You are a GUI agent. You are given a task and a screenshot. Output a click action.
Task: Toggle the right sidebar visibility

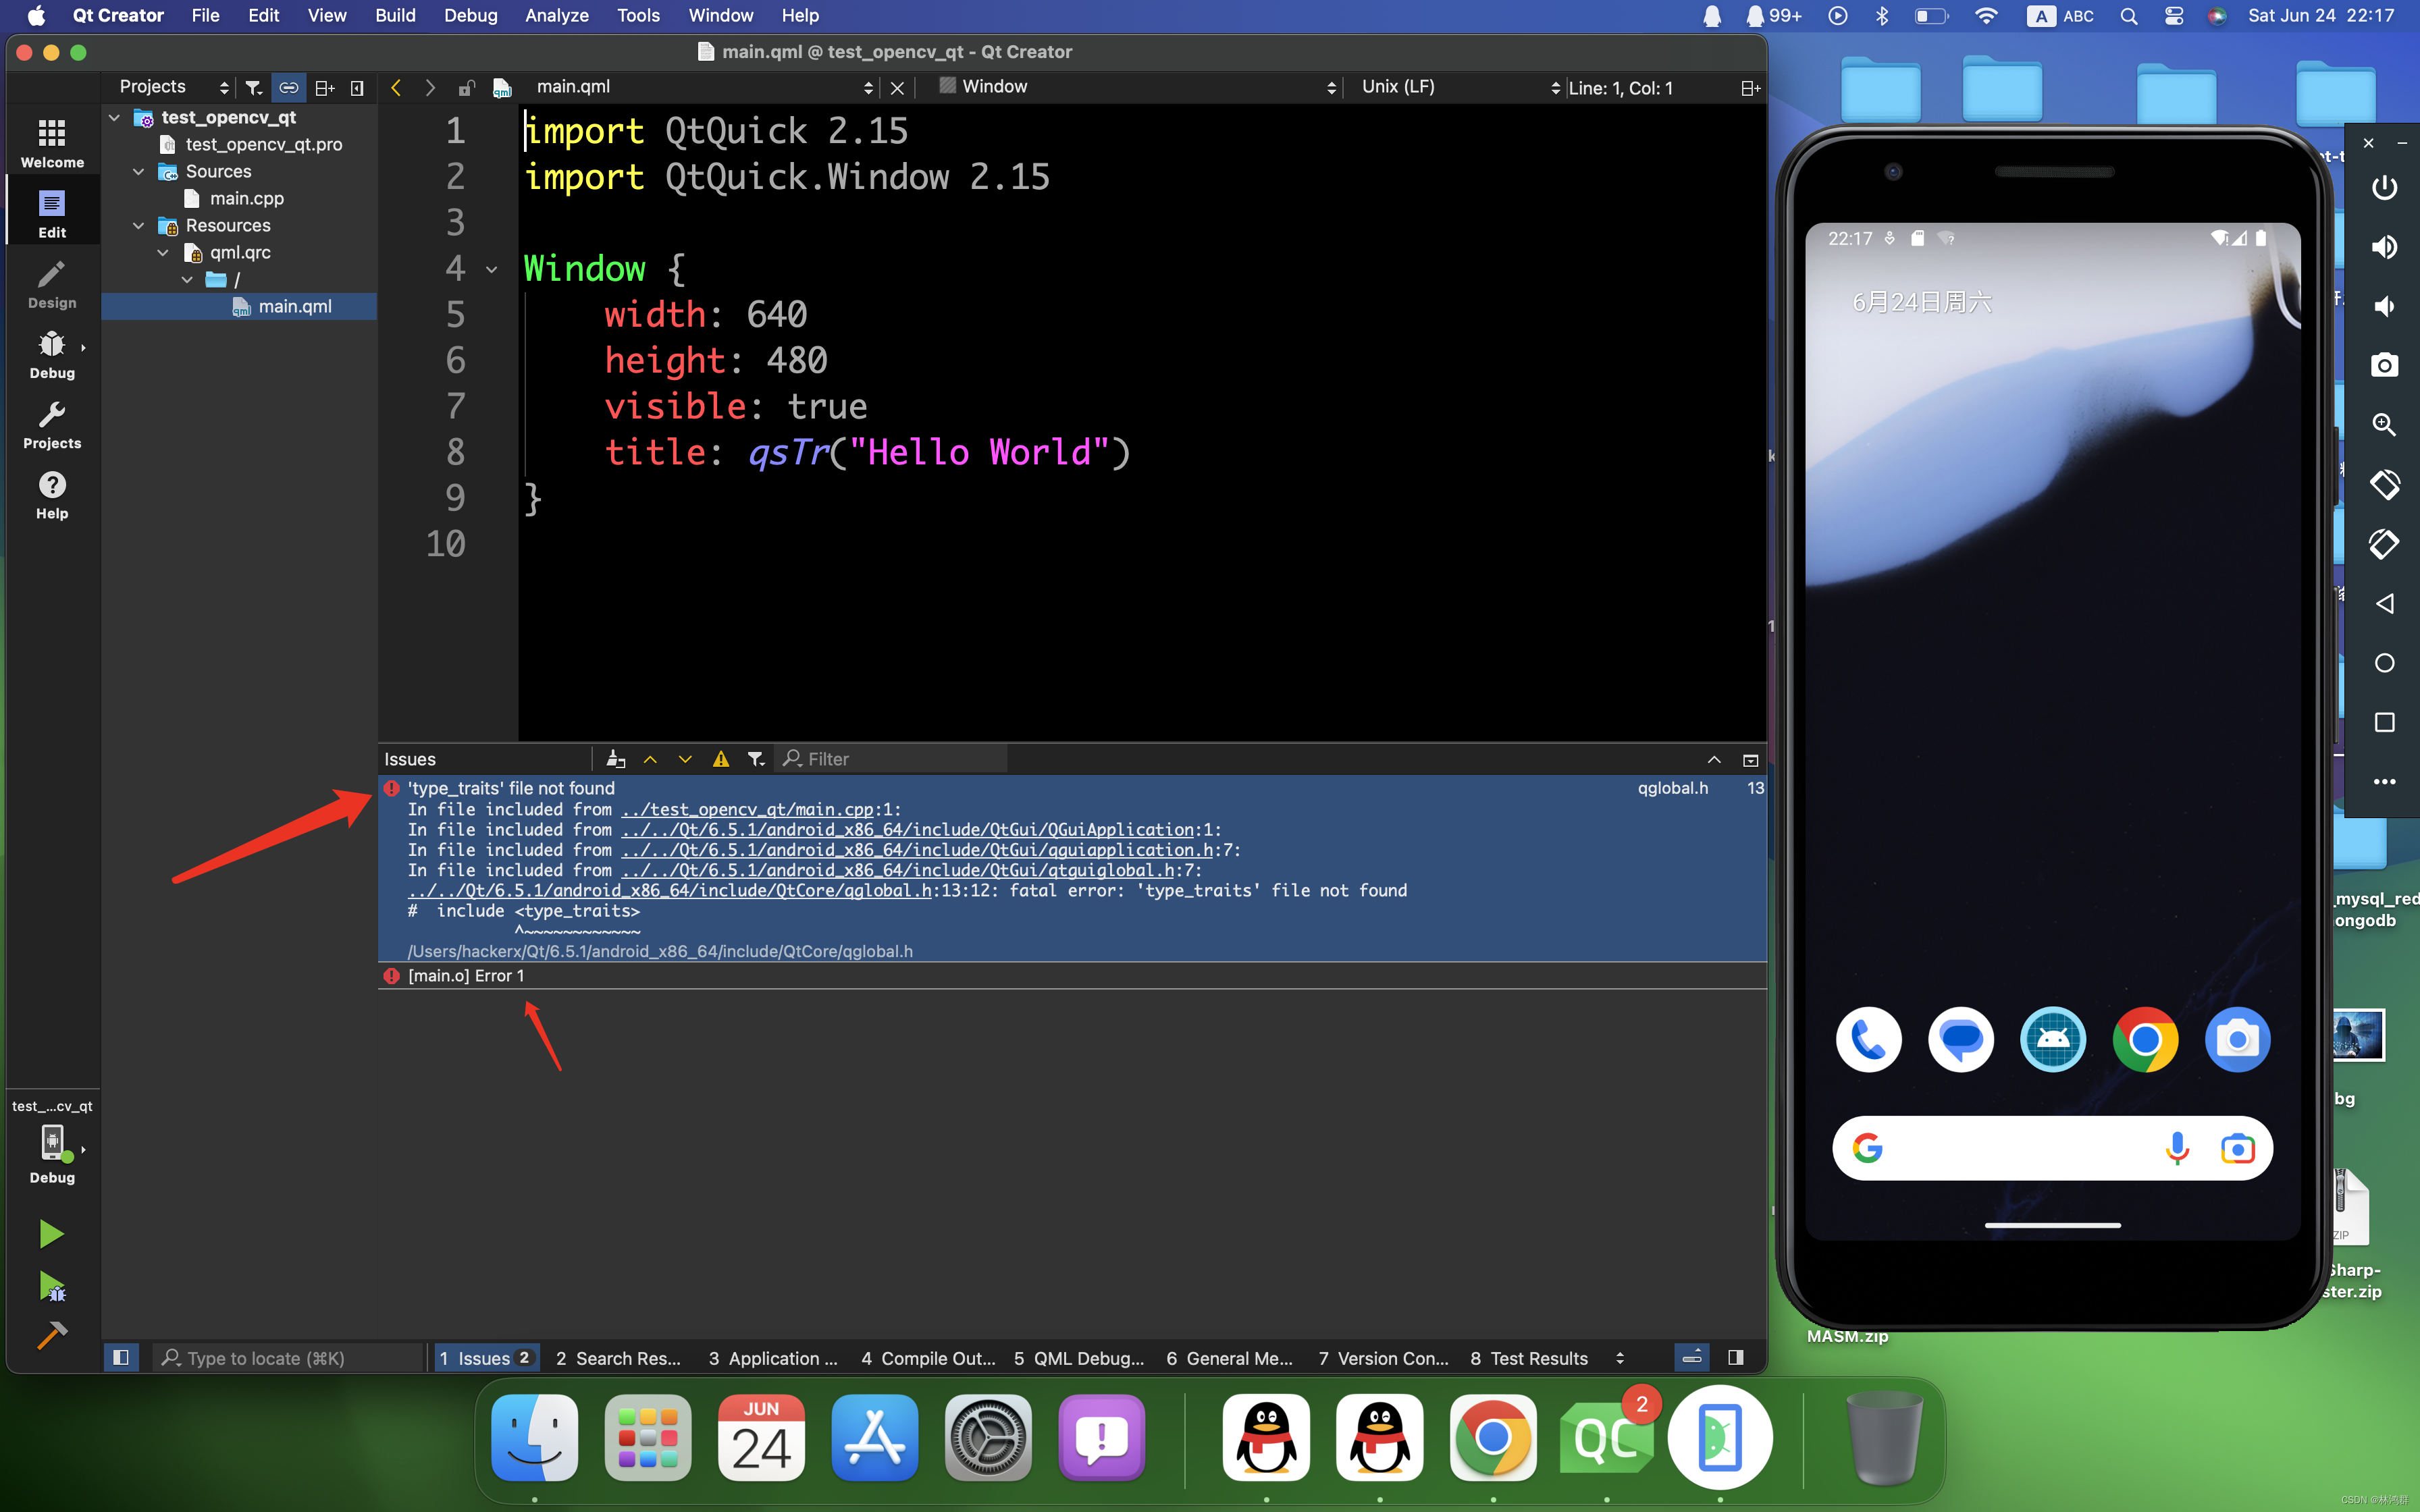coord(1736,1357)
